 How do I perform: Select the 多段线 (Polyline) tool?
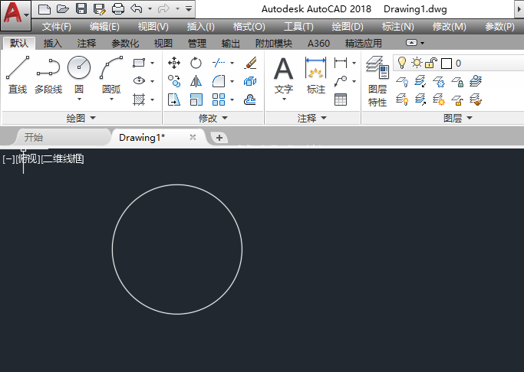48,75
